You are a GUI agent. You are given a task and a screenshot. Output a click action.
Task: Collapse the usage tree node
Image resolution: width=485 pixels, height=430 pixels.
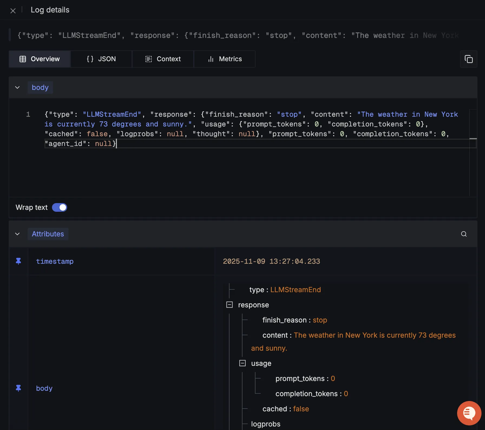click(x=242, y=363)
